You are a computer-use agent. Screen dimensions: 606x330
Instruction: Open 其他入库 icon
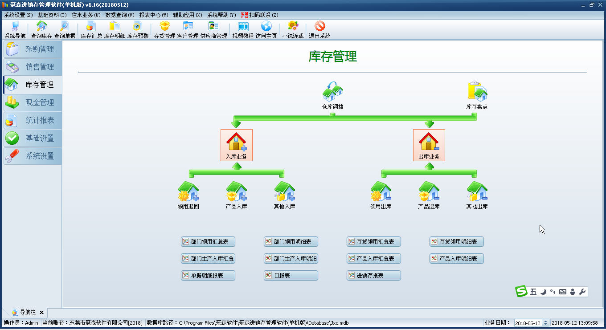tap(285, 195)
